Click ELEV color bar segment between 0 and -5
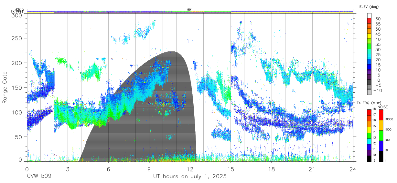The height and width of the screenshot is (183, 397). coord(369,82)
